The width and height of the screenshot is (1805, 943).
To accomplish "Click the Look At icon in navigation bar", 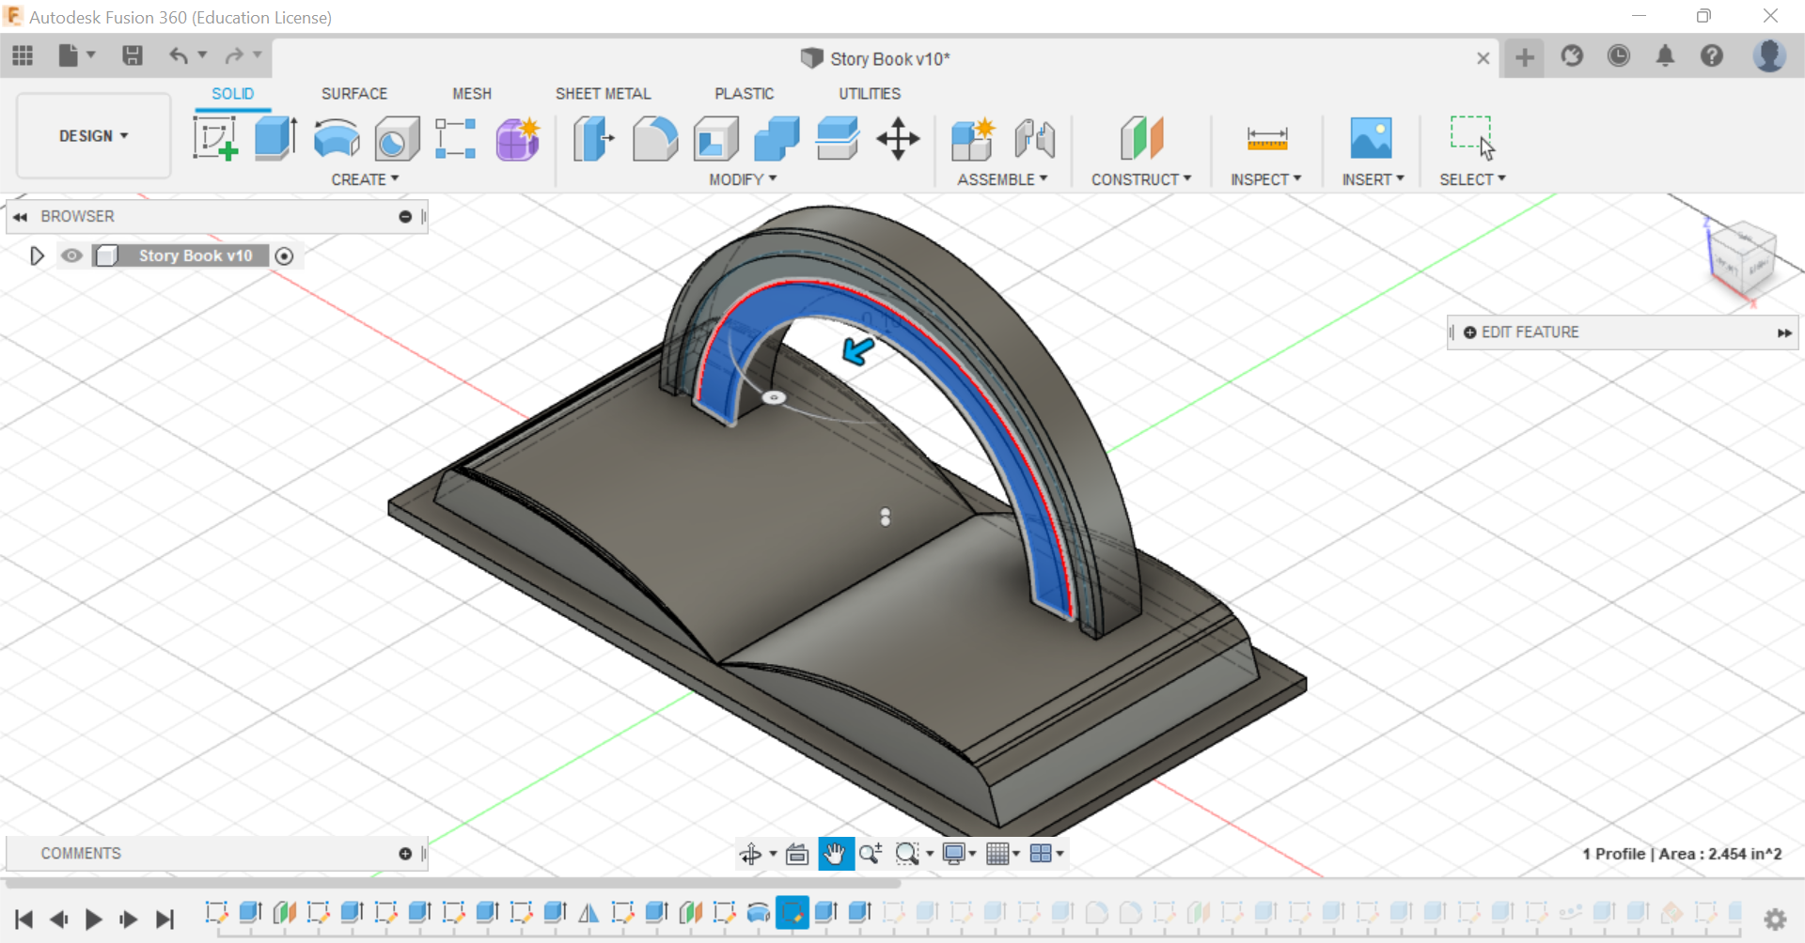I will click(x=797, y=854).
